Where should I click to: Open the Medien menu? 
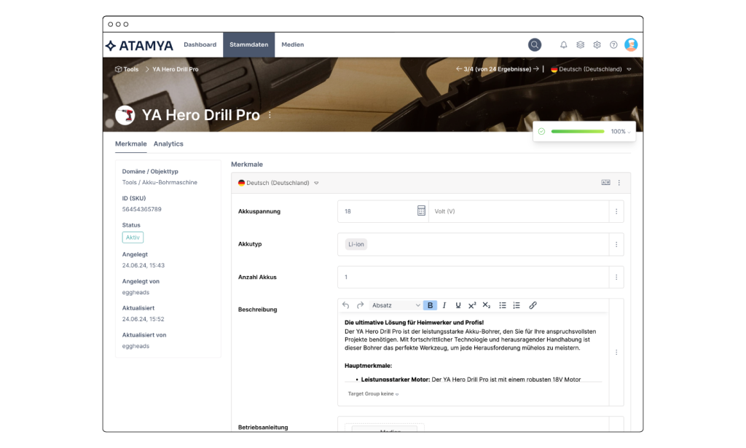(x=293, y=44)
